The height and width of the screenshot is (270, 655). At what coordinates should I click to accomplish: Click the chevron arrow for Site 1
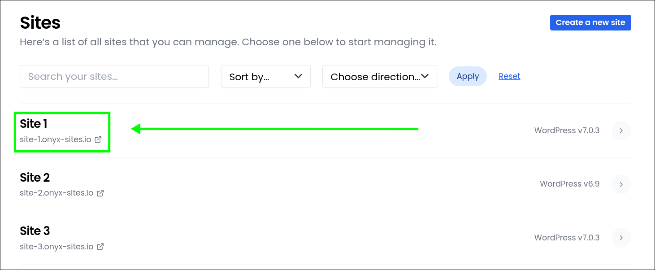point(621,131)
